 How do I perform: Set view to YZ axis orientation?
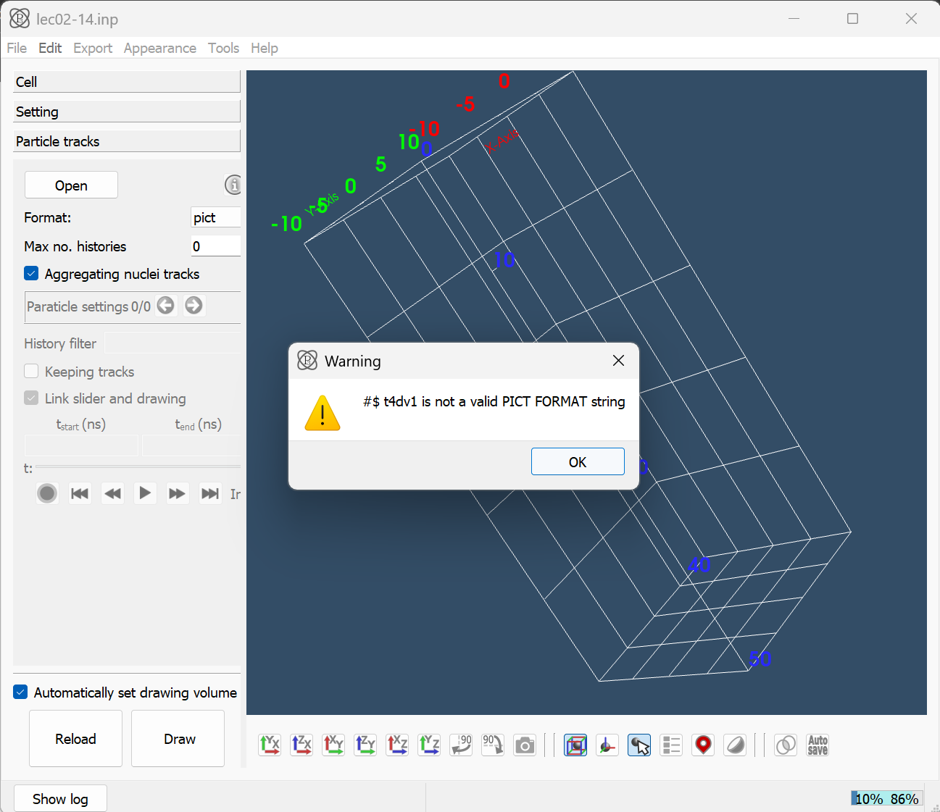[429, 745]
